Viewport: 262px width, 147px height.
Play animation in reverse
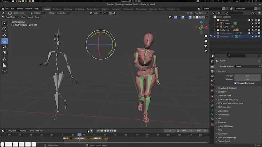pyautogui.click(x=105, y=131)
